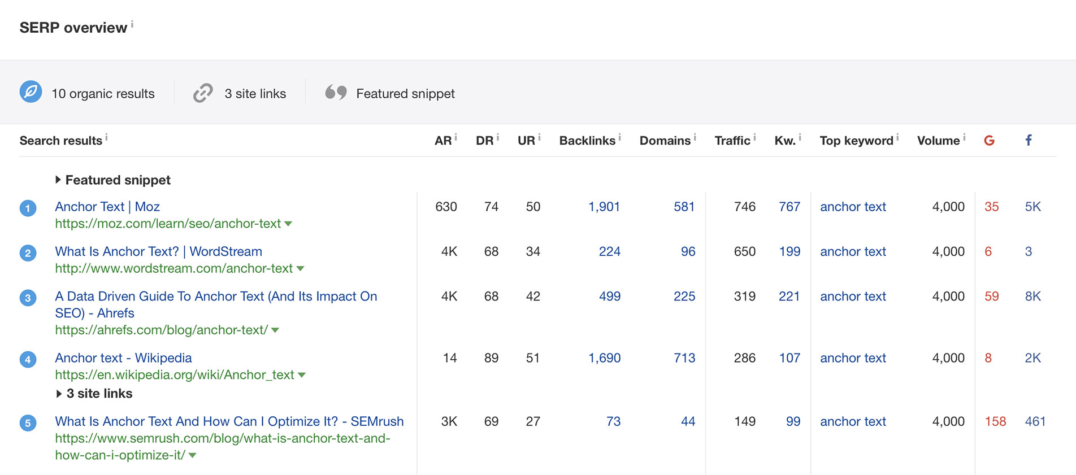The height and width of the screenshot is (475, 1076).
Task: Click the Backlinks column header
Action: click(x=587, y=141)
